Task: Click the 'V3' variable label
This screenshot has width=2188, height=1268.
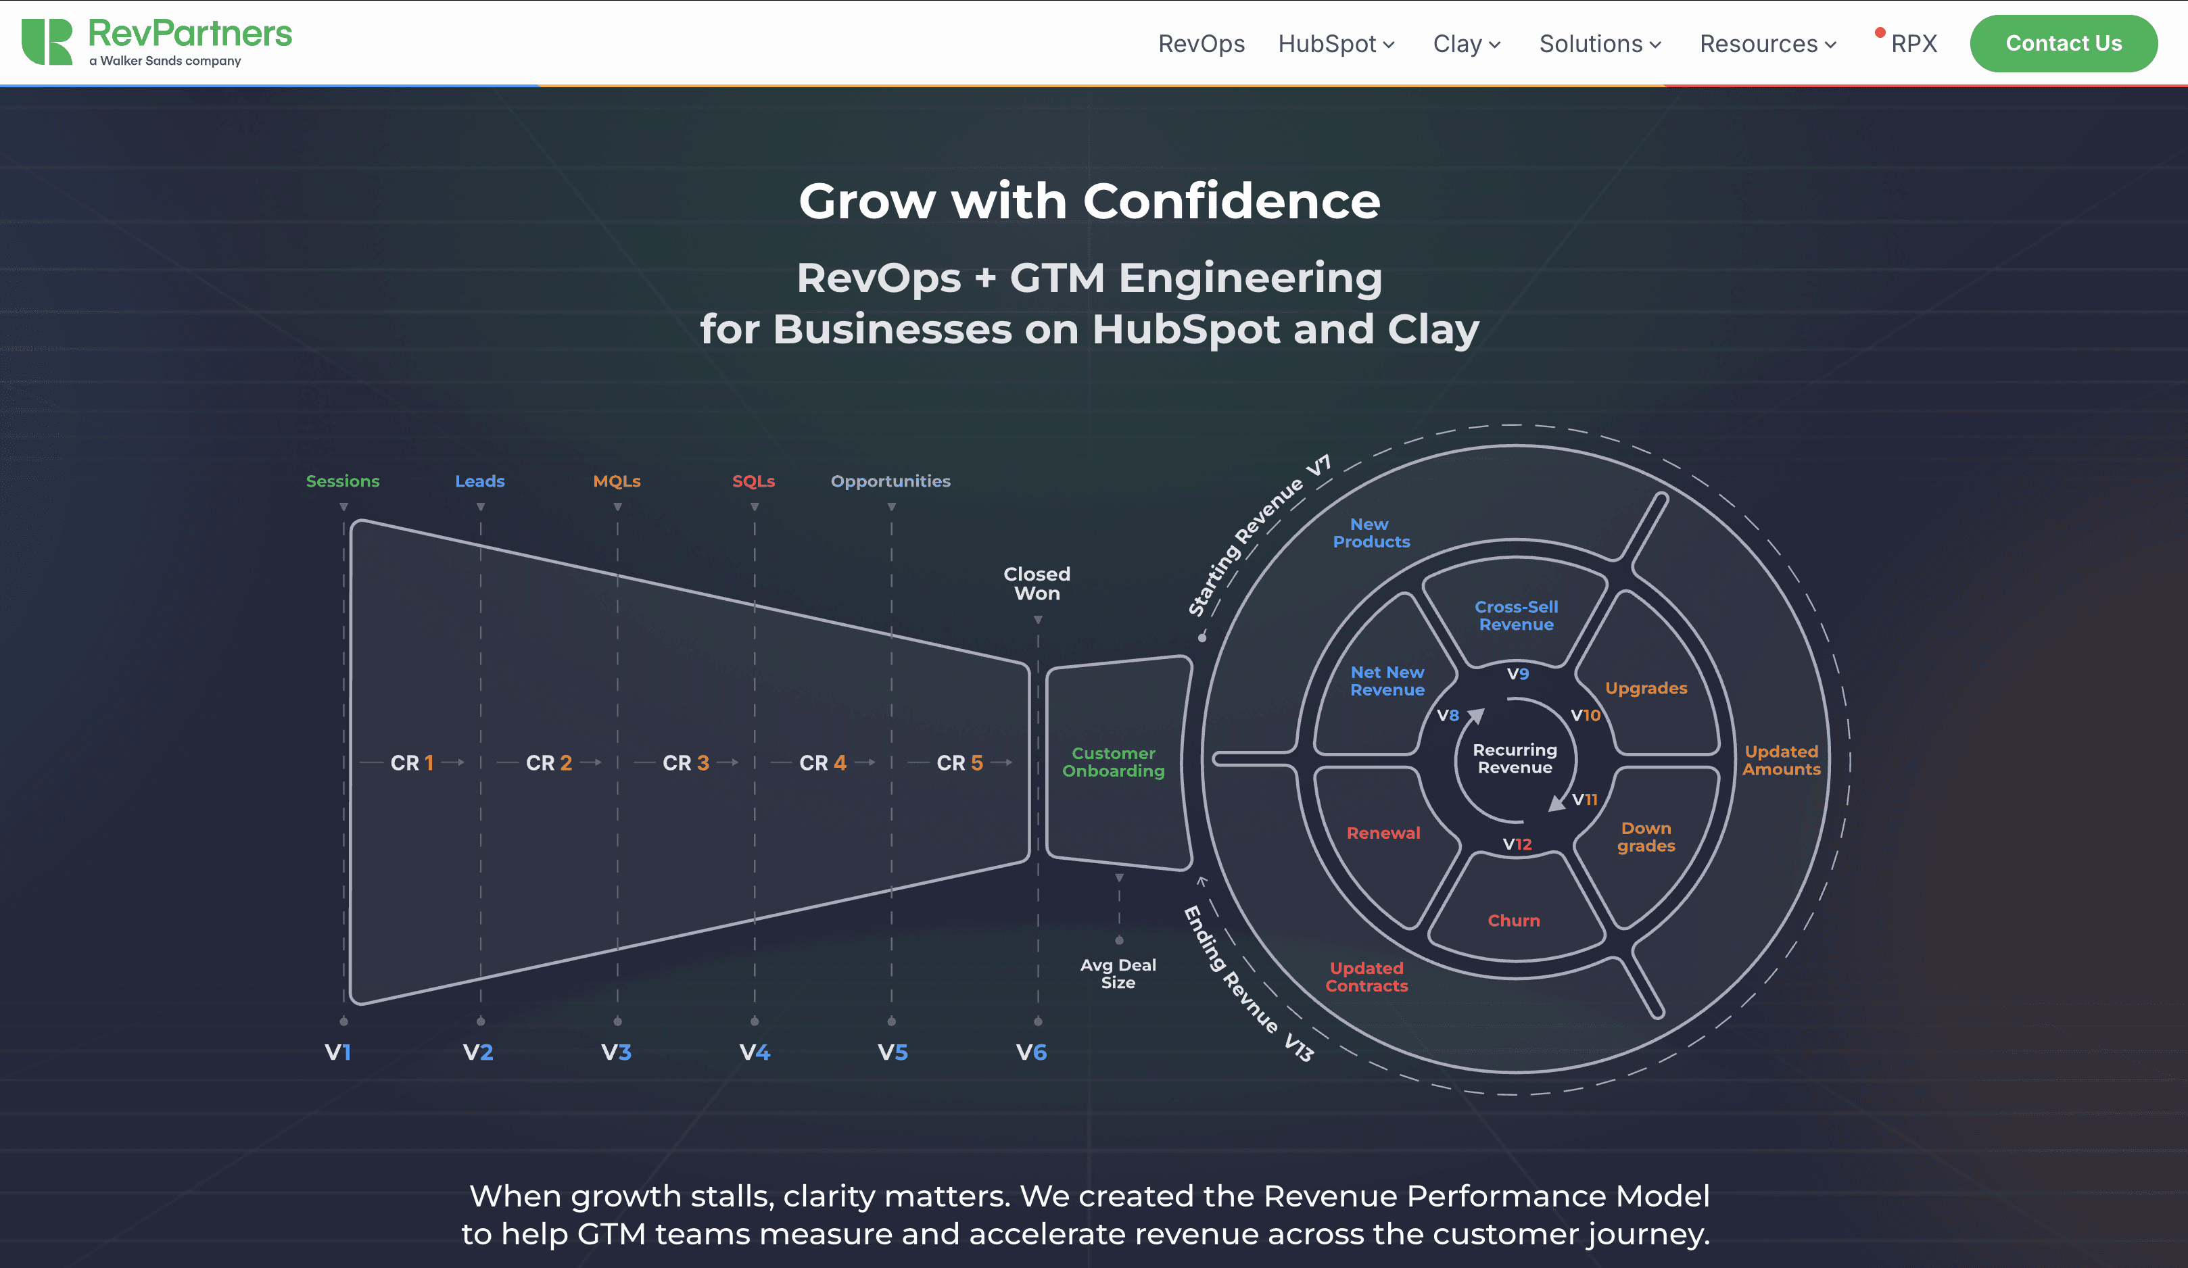Action: pyautogui.click(x=615, y=1053)
